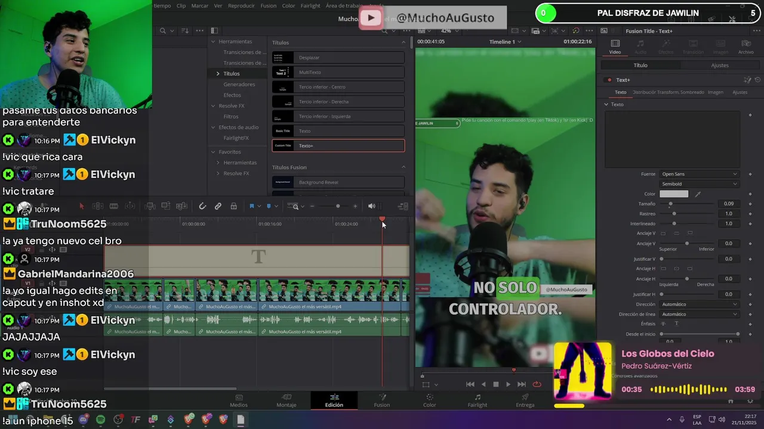This screenshot has height=429, width=764.
Task: Activate the trim edit mode tool
Action: coord(98,206)
